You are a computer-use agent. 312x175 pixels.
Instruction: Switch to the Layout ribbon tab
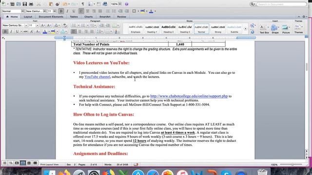pos(28,17)
